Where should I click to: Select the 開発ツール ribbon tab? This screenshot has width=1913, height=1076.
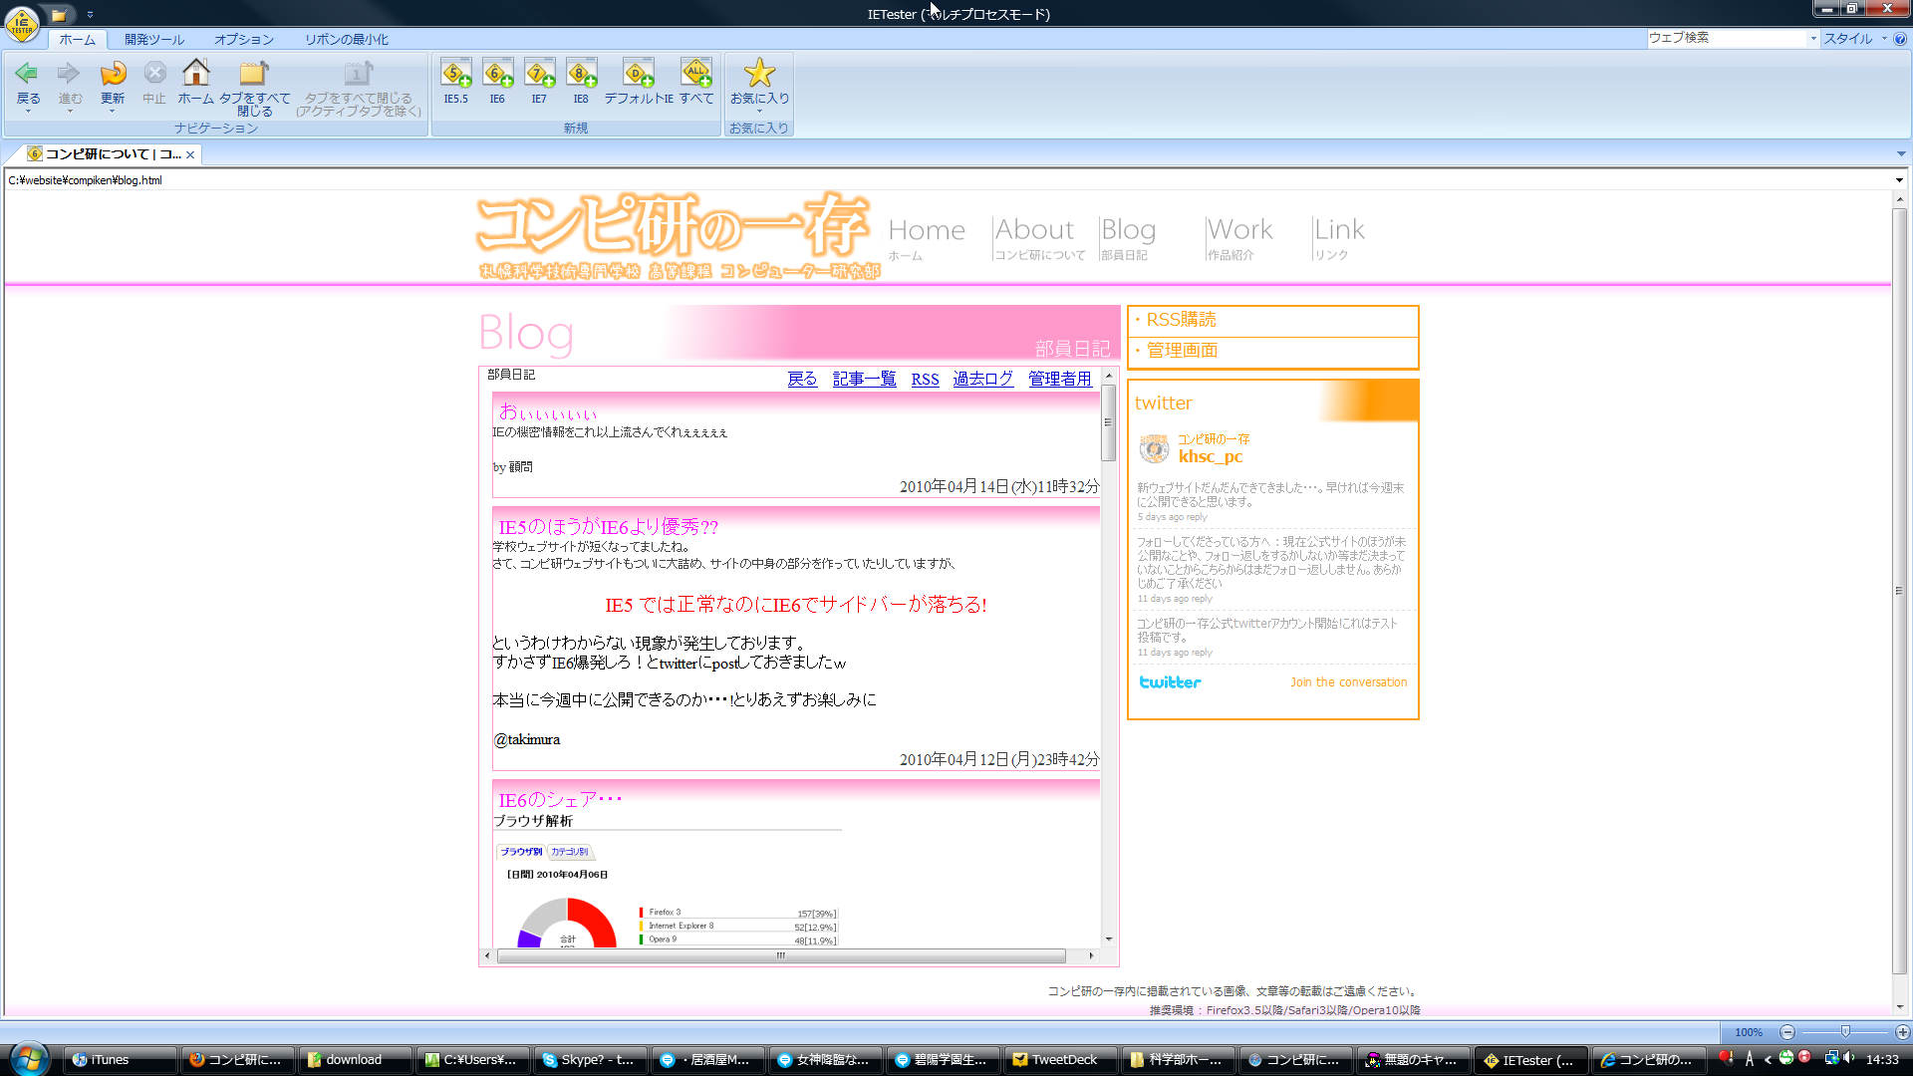click(x=154, y=40)
